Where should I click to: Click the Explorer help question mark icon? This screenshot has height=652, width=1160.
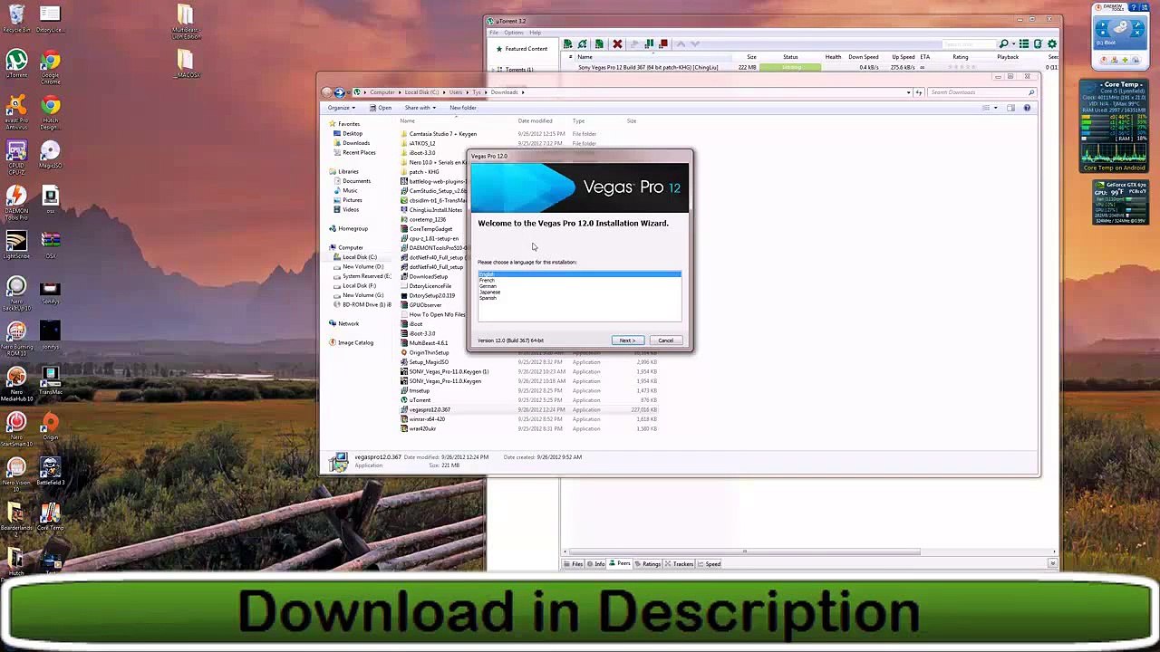point(1027,108)
